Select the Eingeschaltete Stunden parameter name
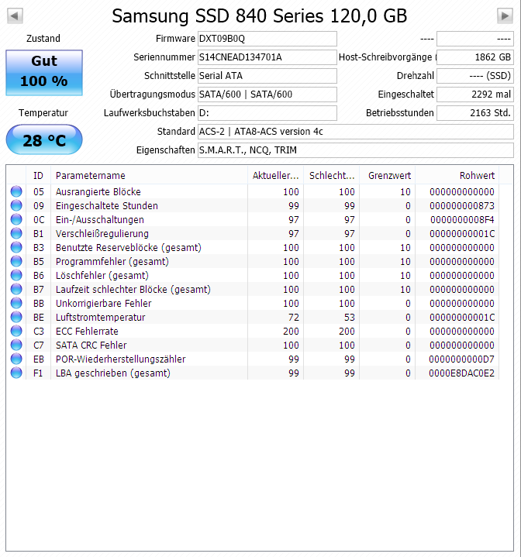This screenshot has width=521, height=557. (x=107, y=205)
